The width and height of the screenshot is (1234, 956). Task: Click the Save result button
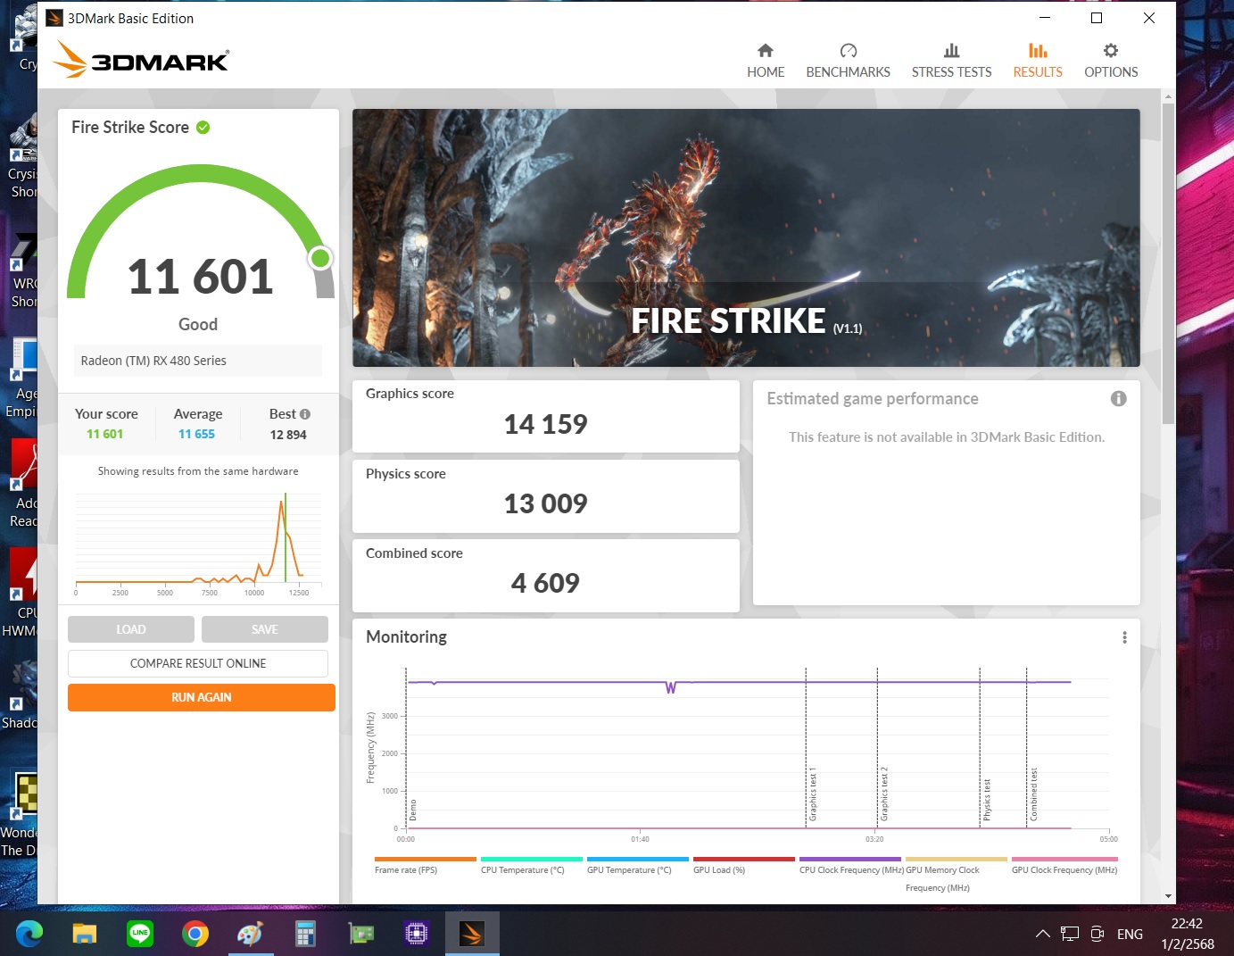(265, 629)
